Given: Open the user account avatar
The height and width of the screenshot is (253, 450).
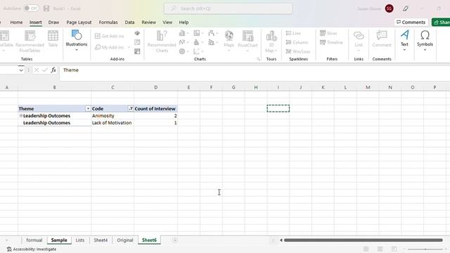Looking at the screenshot, I should pyautogui.click(x=389, y=8).
